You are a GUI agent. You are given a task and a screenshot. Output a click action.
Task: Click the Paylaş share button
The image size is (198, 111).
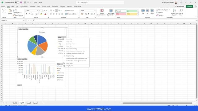tap(189, 6)
